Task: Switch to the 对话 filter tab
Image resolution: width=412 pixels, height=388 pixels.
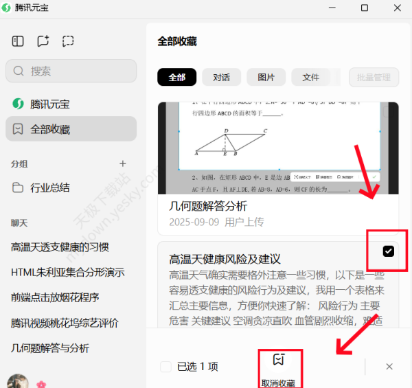Action: [x=221, y=78]
